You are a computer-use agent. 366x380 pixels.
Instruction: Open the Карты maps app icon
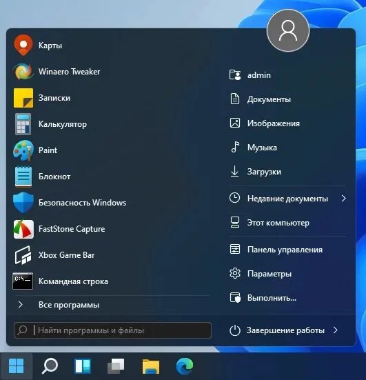coord(23,45)
